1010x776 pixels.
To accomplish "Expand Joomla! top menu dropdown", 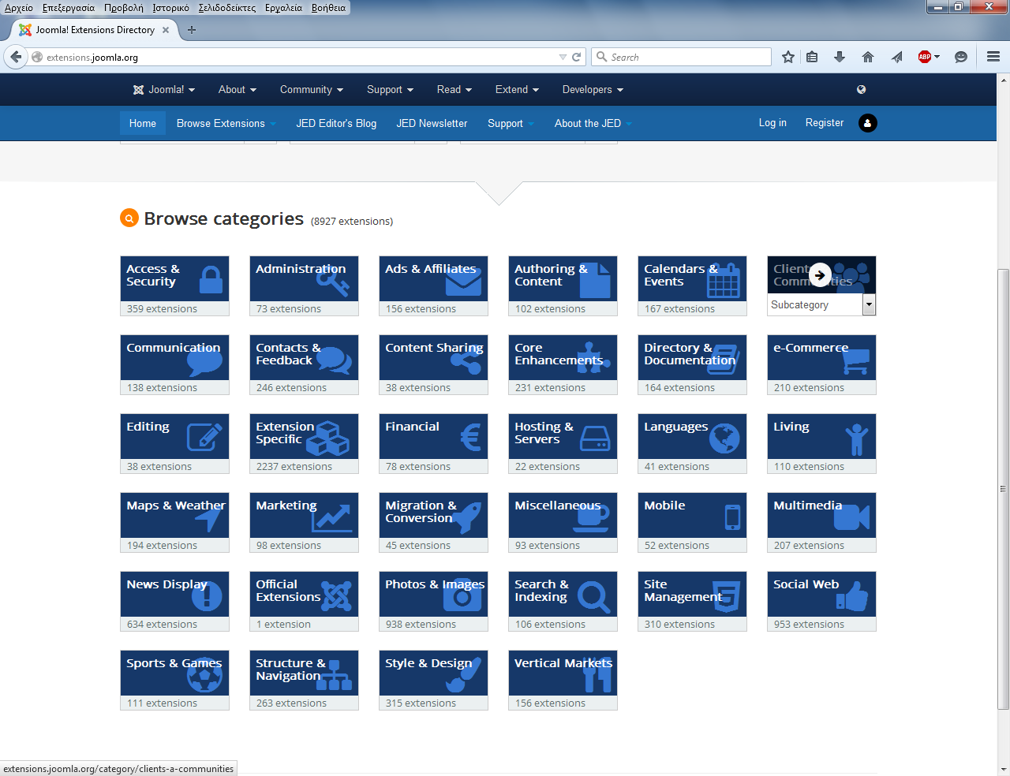I will click(163, 89).
